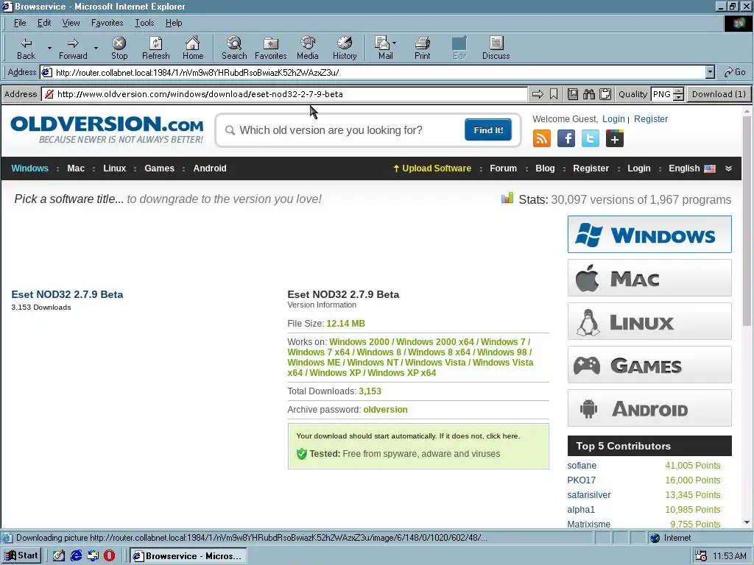Click the Find It! button

488,129
